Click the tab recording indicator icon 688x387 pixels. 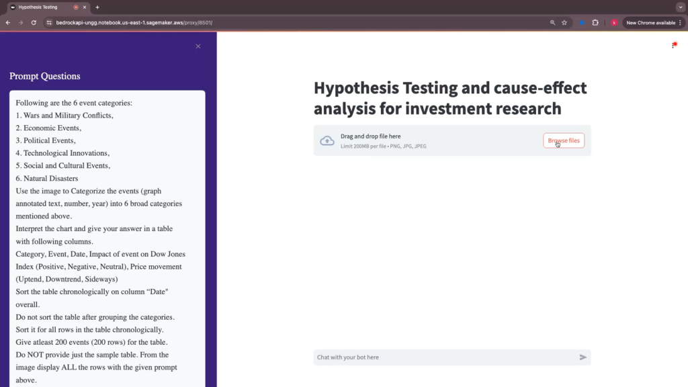tap(76, 7)
